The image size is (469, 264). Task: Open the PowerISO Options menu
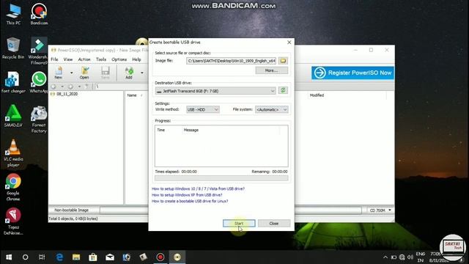point(119,59)
